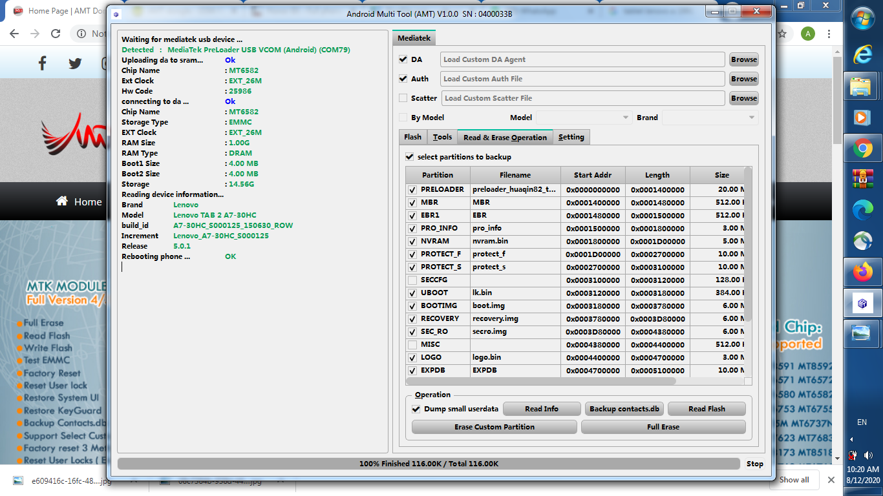
Task: Open the Model dropdown
Action: [584, 118]
